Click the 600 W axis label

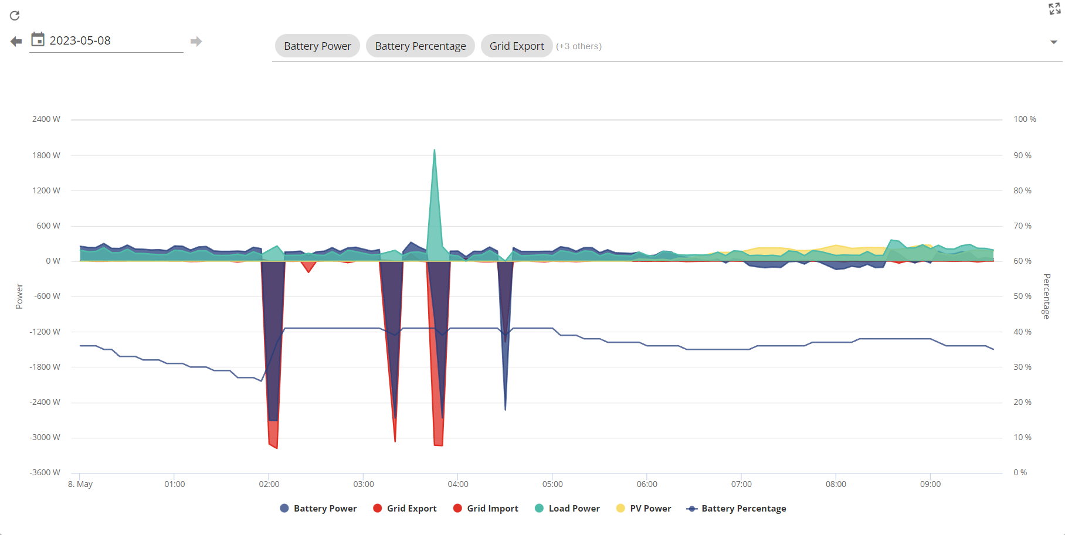[x=49, y=226]
